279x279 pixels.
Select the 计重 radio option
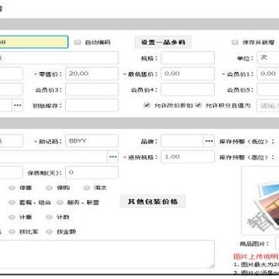(12, 217)
